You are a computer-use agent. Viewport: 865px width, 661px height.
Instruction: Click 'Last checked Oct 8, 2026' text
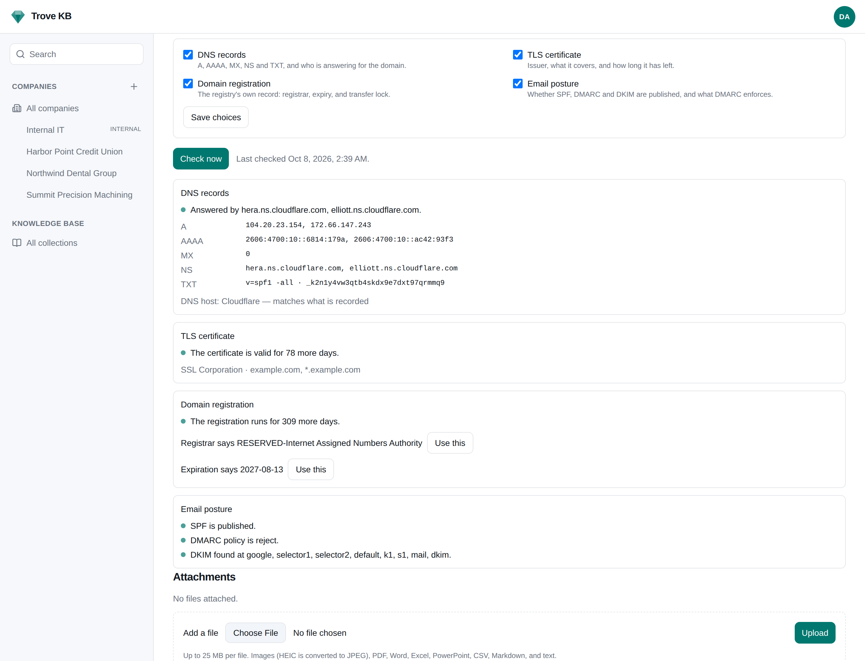302,159
